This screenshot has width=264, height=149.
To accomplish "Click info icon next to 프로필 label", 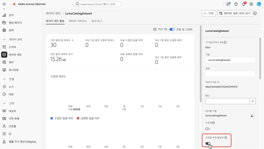I will pyautogui.click(x=213, y=123).
